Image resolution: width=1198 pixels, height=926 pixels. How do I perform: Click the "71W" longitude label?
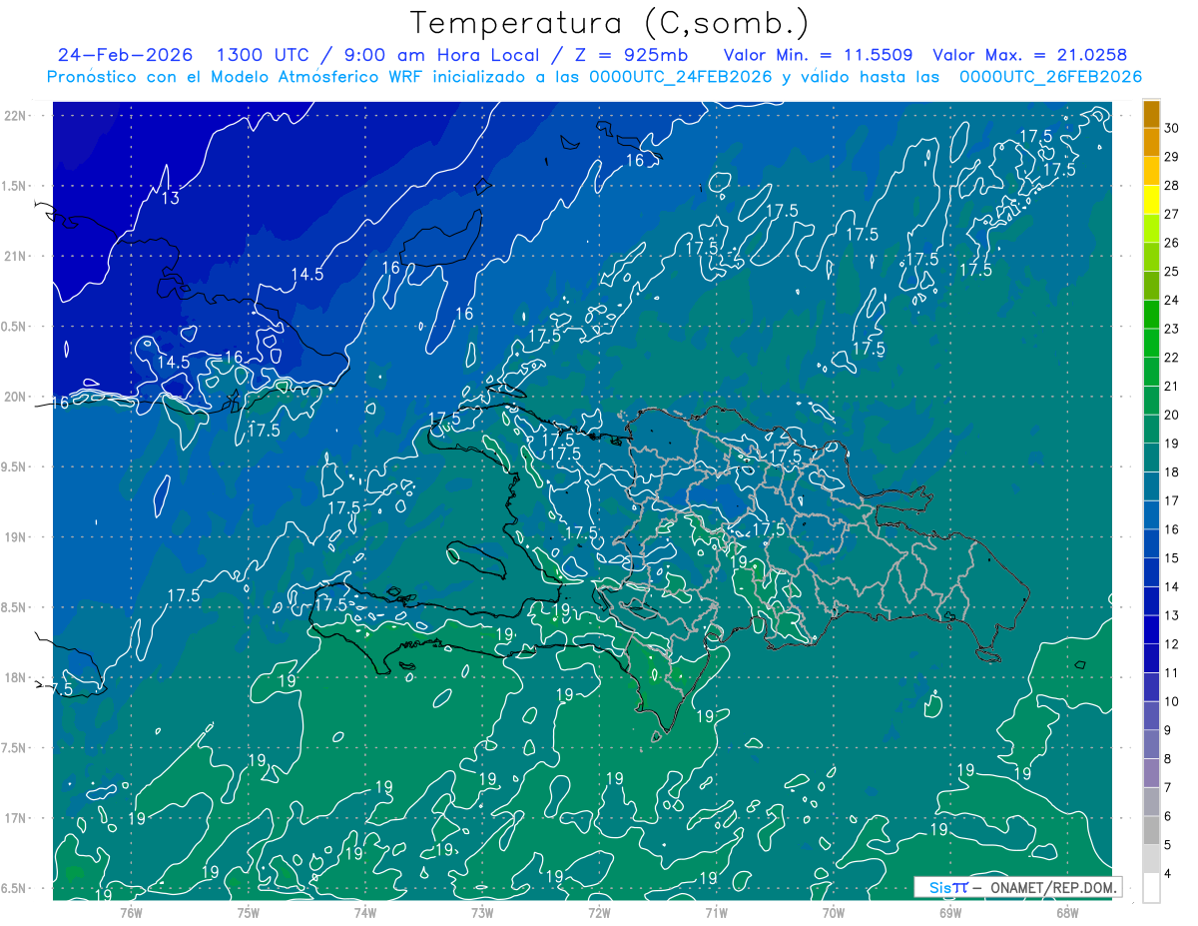(716, 912)
